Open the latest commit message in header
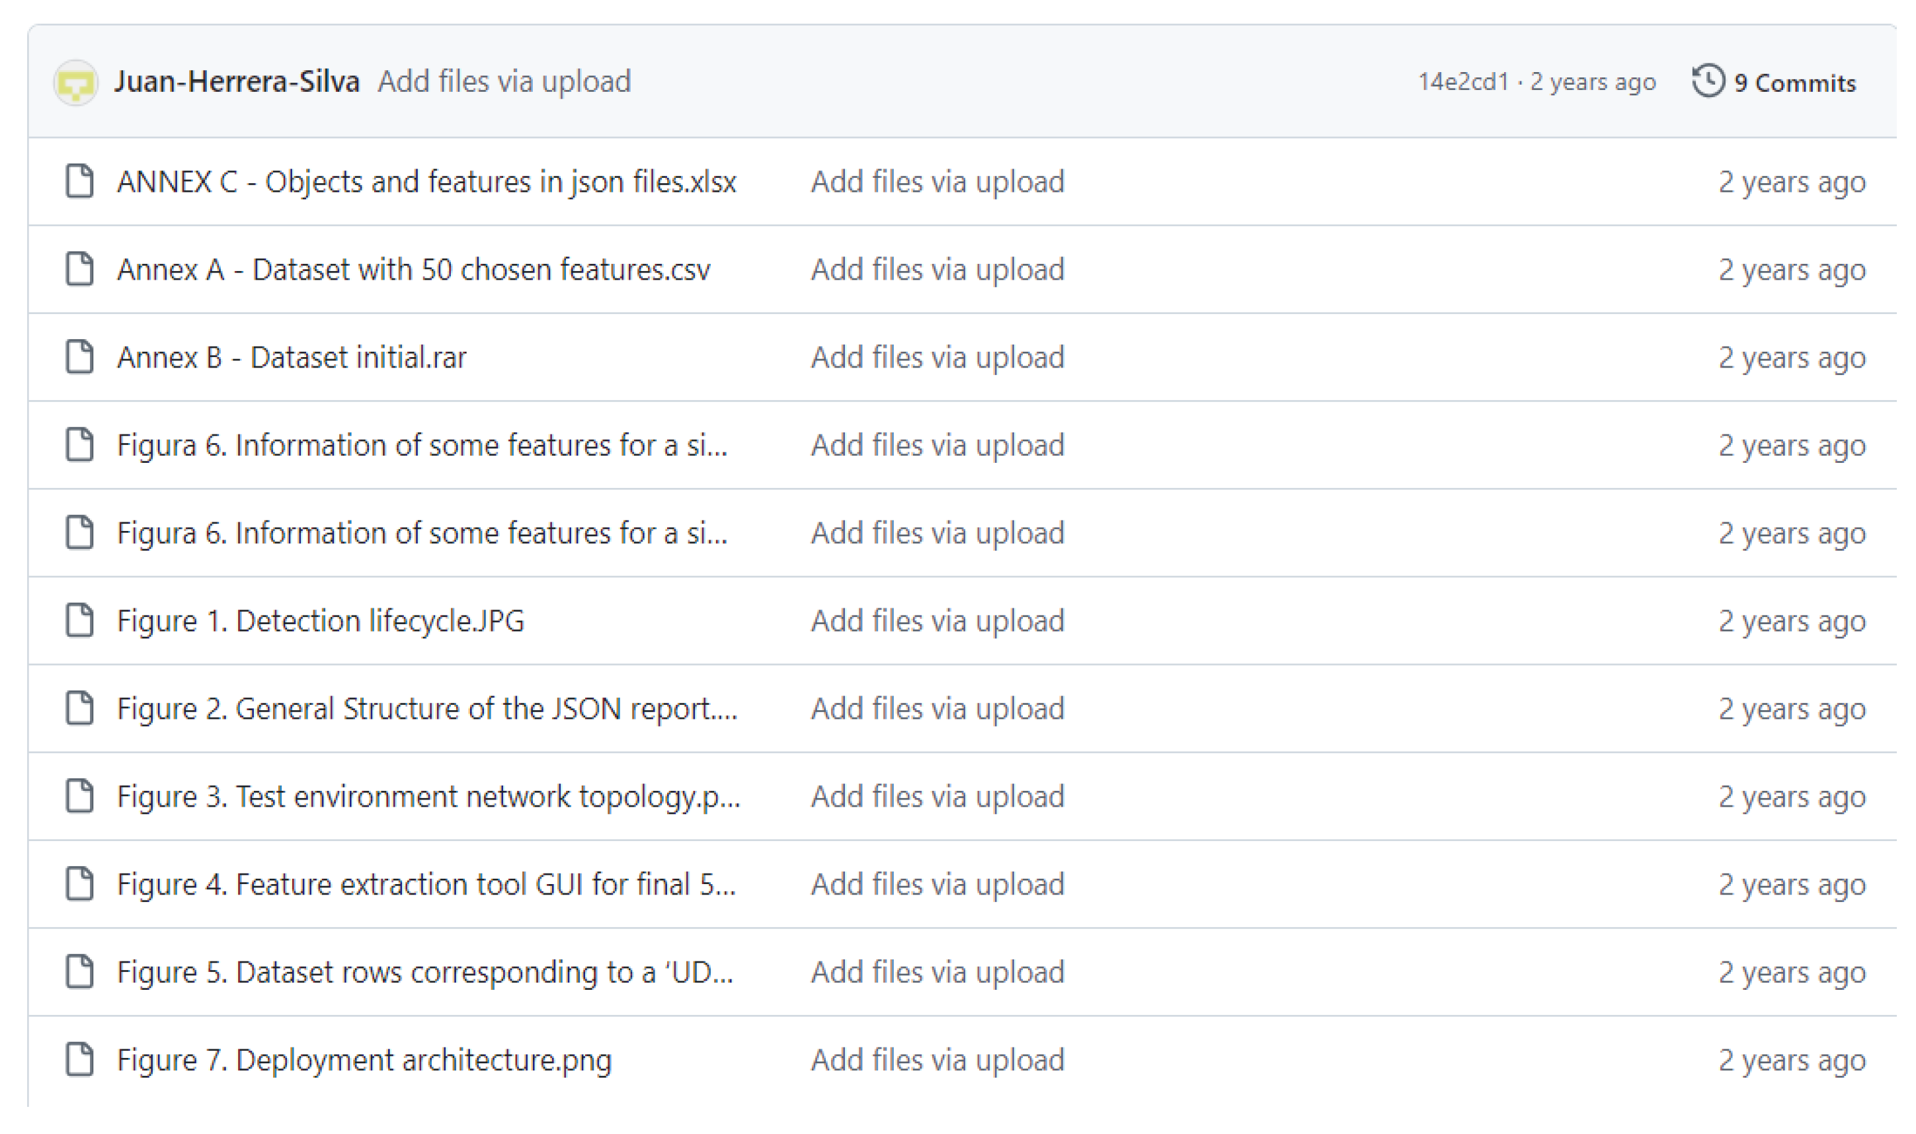 click(504, 82)
